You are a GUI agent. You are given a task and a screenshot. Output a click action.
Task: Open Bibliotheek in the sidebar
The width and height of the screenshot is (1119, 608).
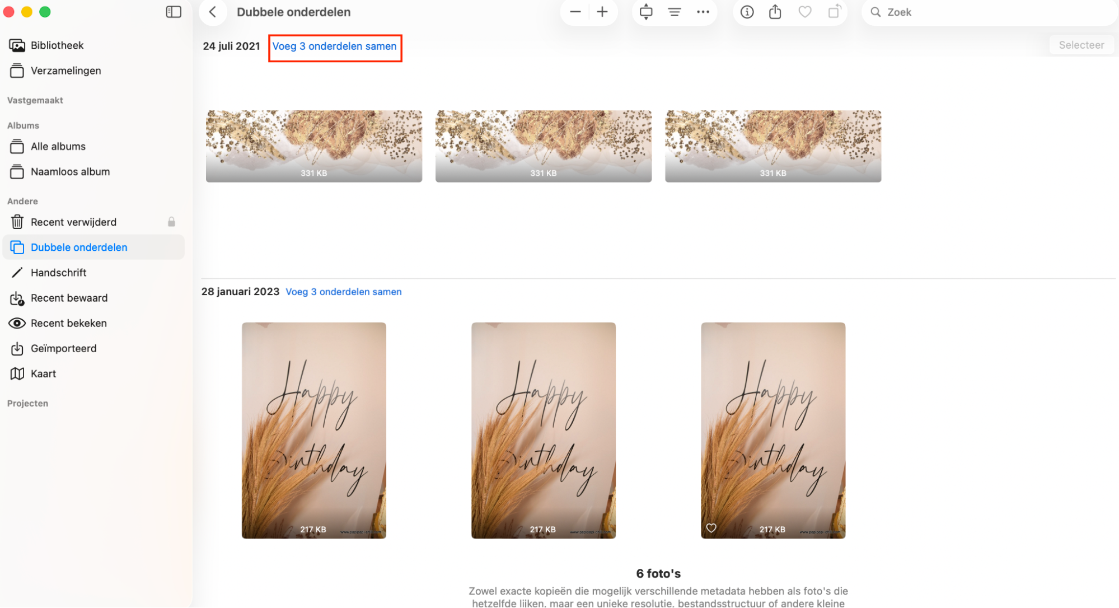tap(57, 45)
